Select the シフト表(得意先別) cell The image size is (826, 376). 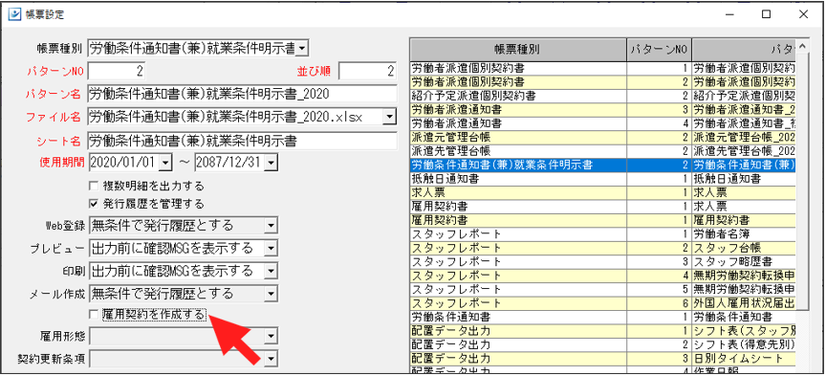744,343
